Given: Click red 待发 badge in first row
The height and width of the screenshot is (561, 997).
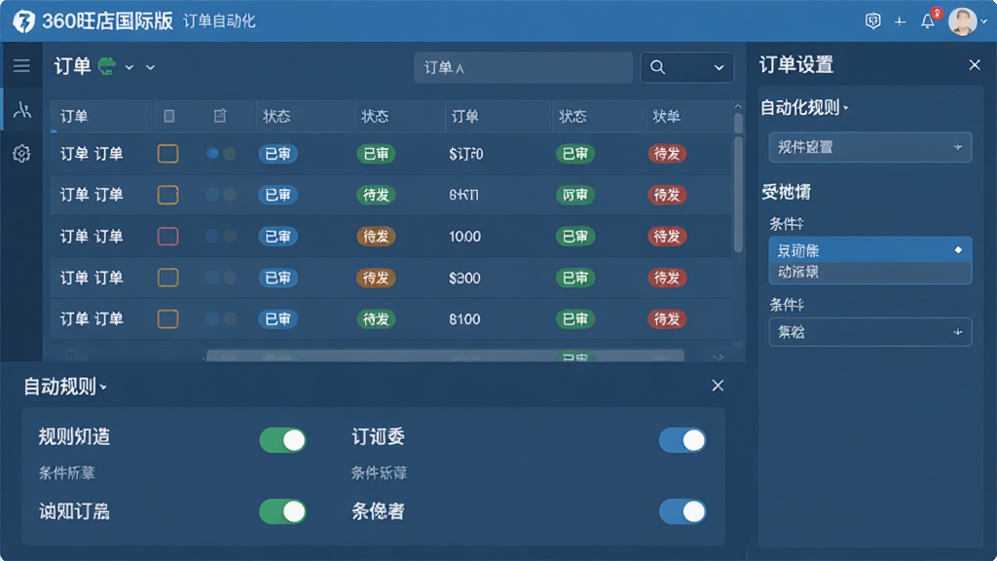Looking at the screenshot, I should (666, 153).
